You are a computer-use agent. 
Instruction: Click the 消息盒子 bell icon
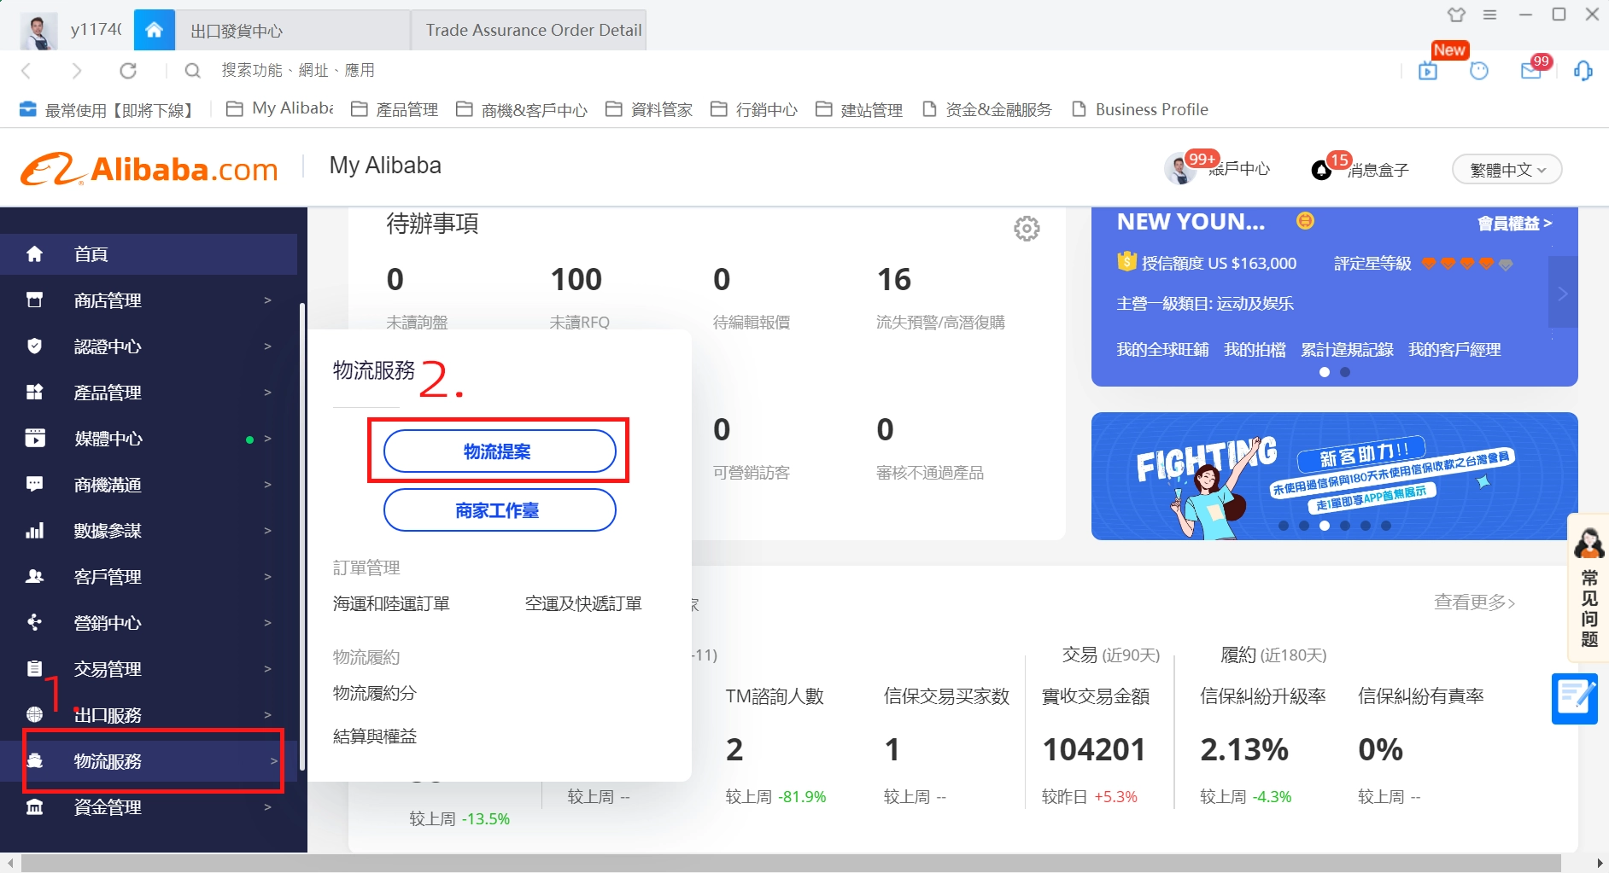(1321, 170)
